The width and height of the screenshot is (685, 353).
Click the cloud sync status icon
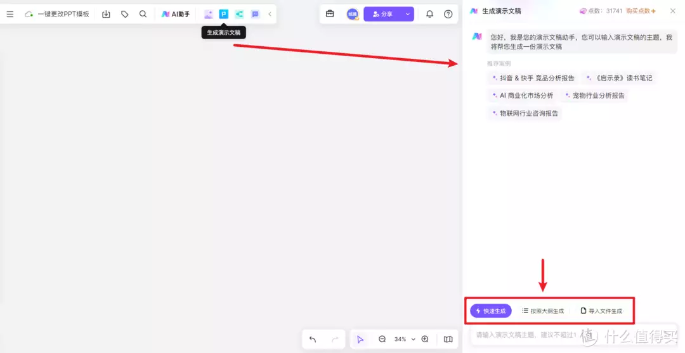(29, 14)
